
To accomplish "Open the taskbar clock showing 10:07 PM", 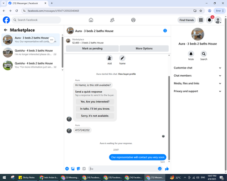I will (x=212, y=177).
